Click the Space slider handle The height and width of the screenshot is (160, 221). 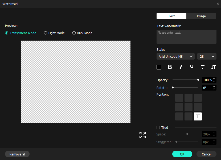[x=187, y=134]
